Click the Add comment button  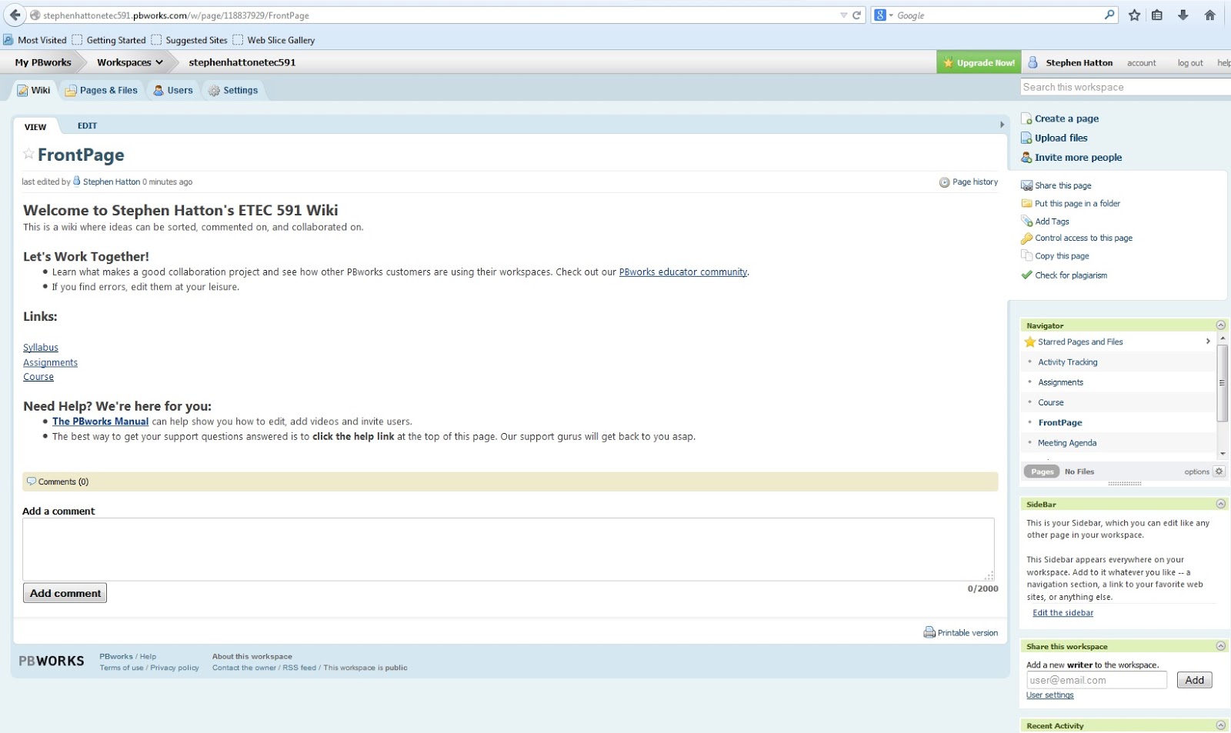(65, 592)
